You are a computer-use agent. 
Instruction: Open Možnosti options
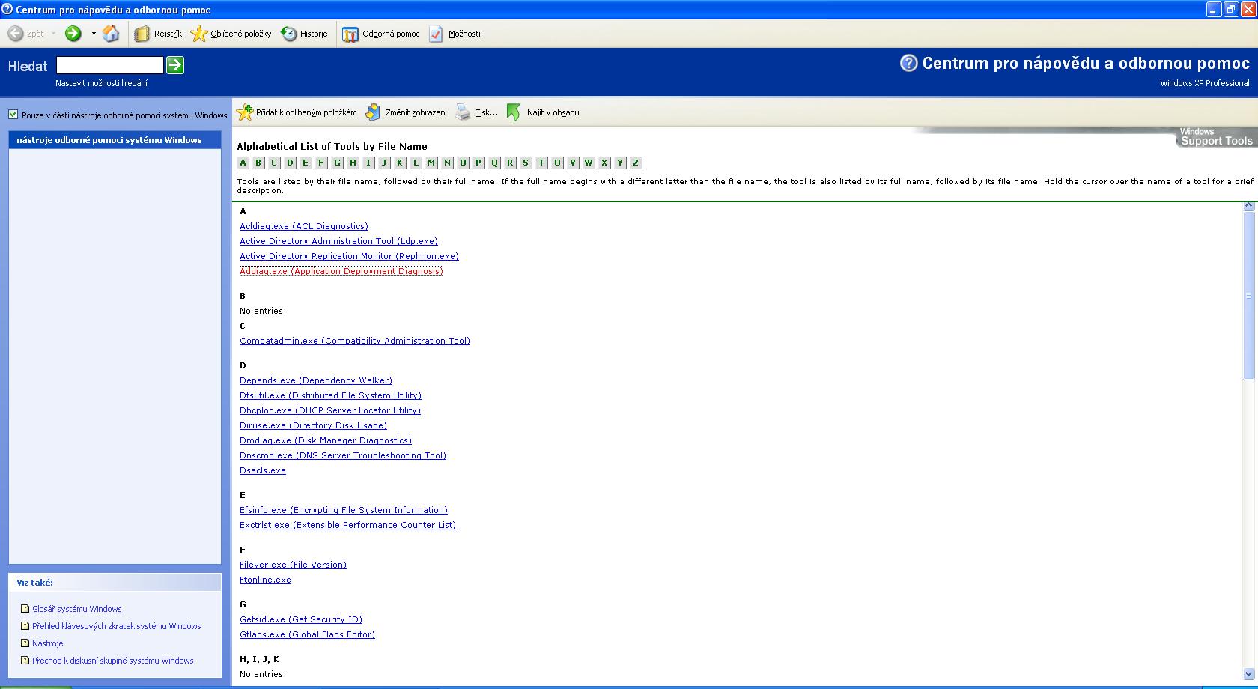tap(455, 34)
